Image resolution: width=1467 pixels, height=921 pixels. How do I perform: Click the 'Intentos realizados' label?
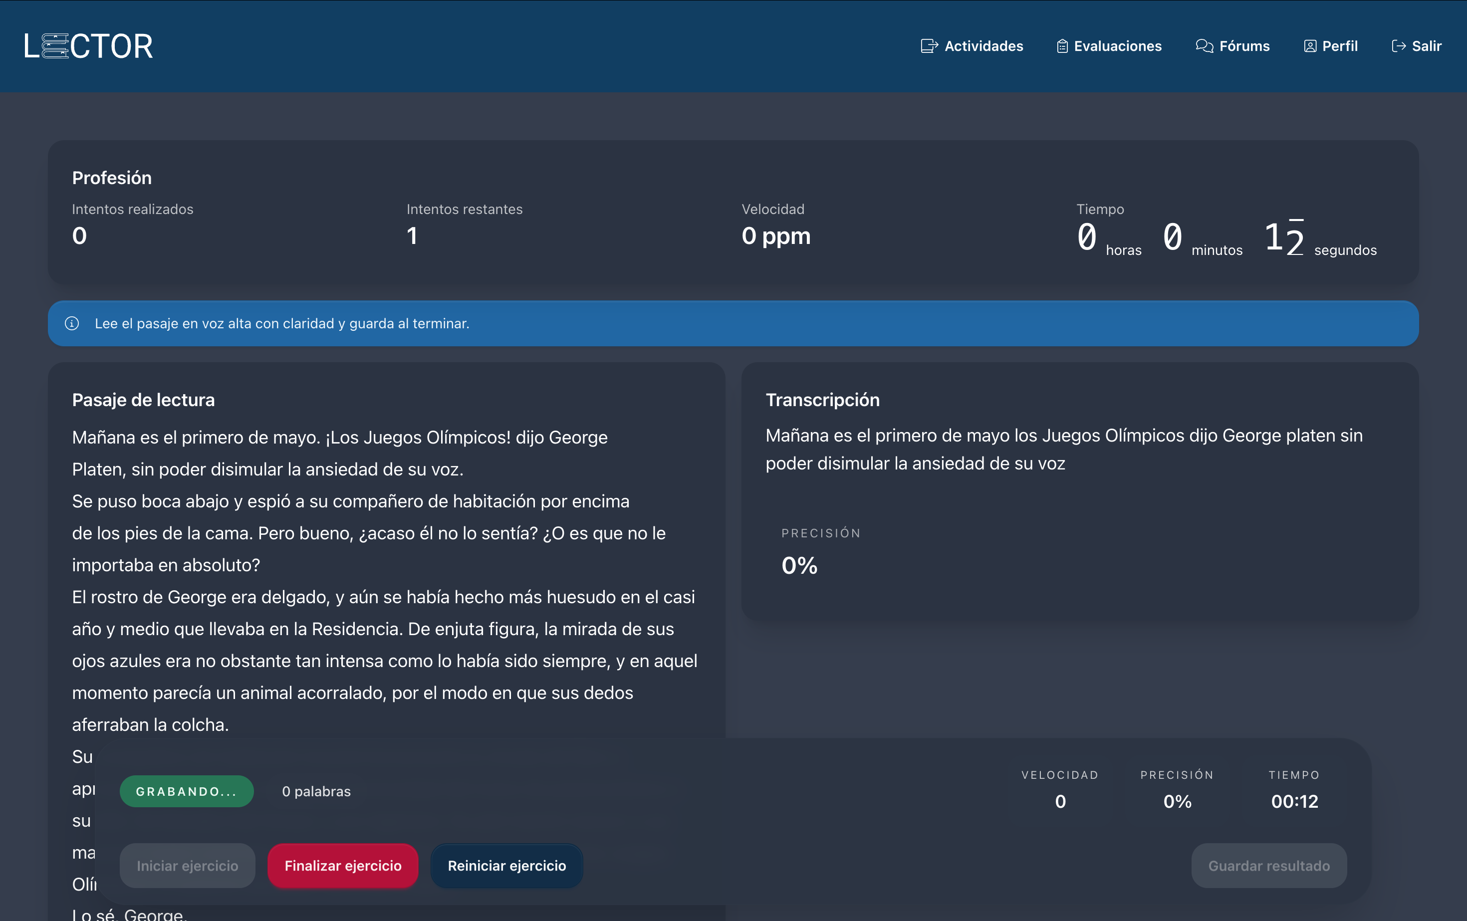point(133,209)
